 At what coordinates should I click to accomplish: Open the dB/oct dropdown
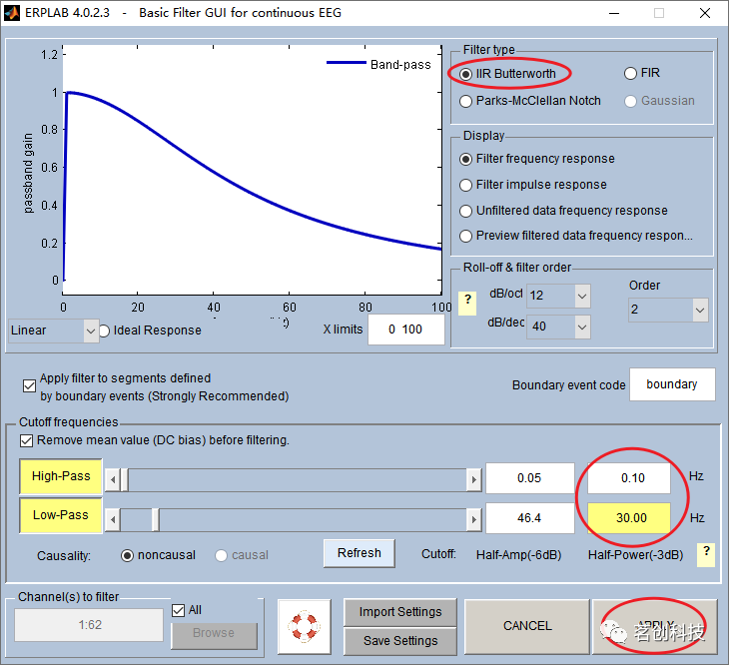[x=558, y=296]
